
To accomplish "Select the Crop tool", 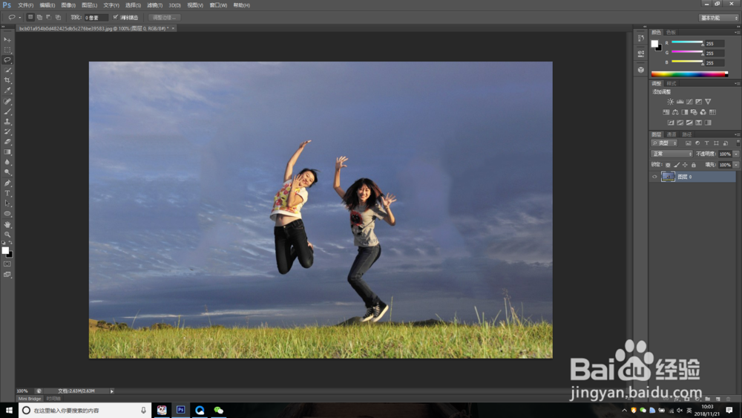I will click(x=7, y=80).
